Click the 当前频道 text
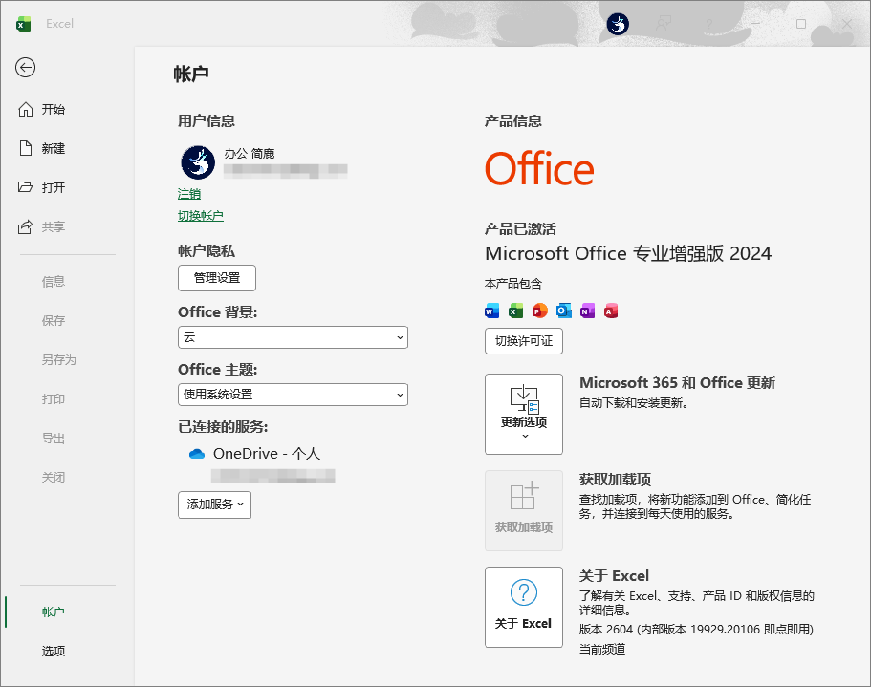This screenshot has width=871, height=687. click(602, 649)
